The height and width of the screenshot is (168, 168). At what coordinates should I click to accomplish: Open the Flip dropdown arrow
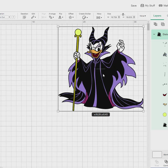tap(63, 17)
